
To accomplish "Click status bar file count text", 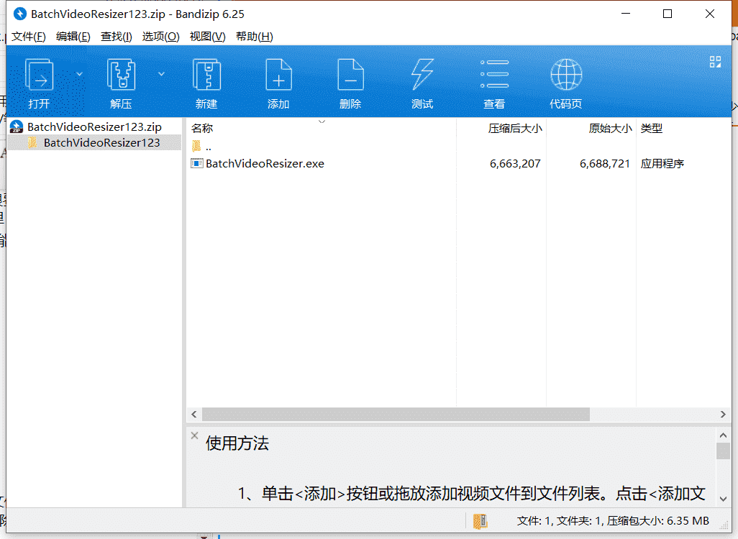I will point(613,520).
